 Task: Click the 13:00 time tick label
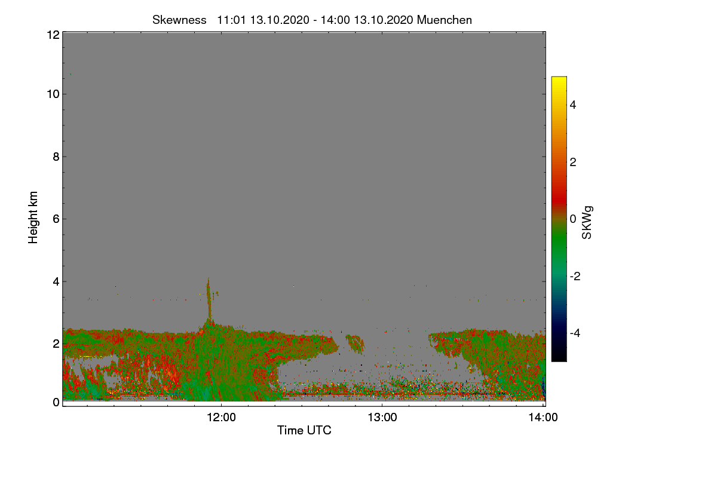point(382,417)
